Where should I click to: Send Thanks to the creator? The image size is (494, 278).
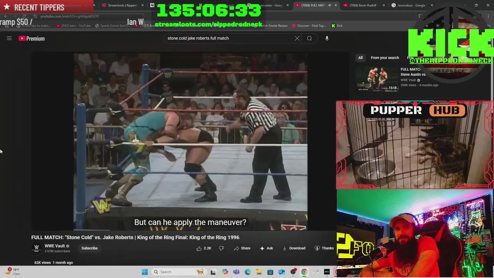[324, 248]
